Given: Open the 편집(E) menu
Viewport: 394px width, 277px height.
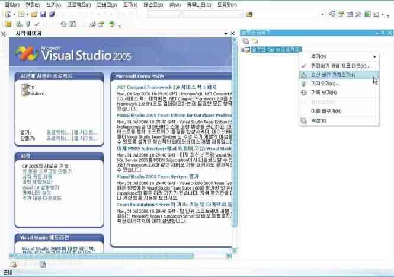Looking at the screenshot, I should coord(33,5).
